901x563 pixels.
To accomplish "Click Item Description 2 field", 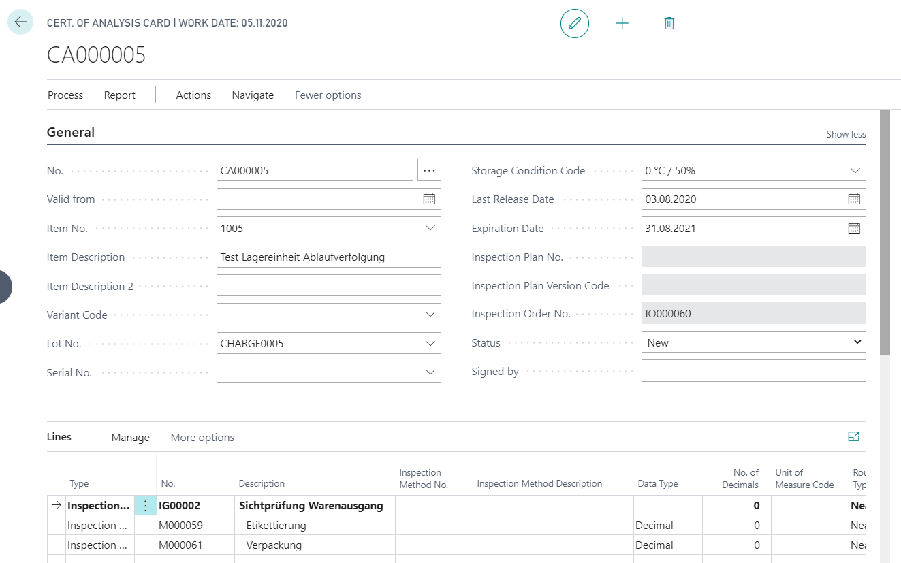I will (329, 286).
